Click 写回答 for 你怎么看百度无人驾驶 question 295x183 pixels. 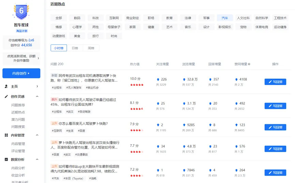pyautogui.click(x=275, y=127)
